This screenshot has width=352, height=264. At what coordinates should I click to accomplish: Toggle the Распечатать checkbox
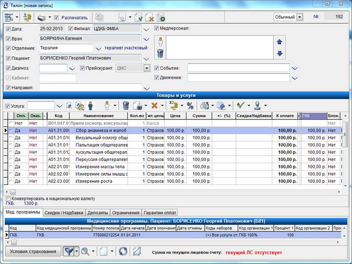point(57,17)
